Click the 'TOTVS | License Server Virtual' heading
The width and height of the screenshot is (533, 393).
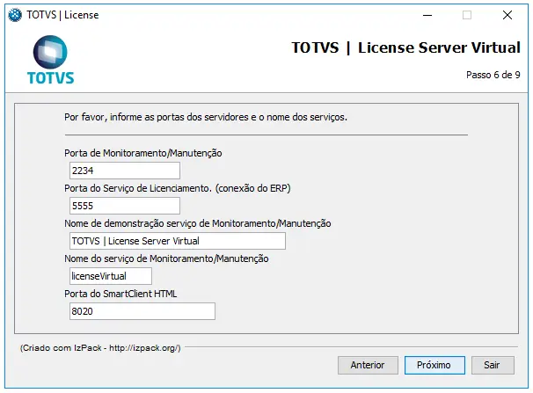point(405,47)
